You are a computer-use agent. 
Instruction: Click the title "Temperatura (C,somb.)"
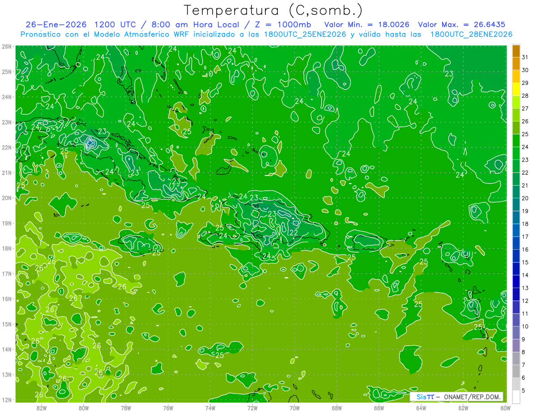[273, 10]
